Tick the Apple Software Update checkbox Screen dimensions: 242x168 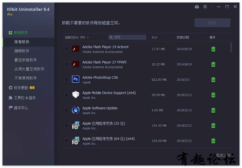[x=66, y=110]
